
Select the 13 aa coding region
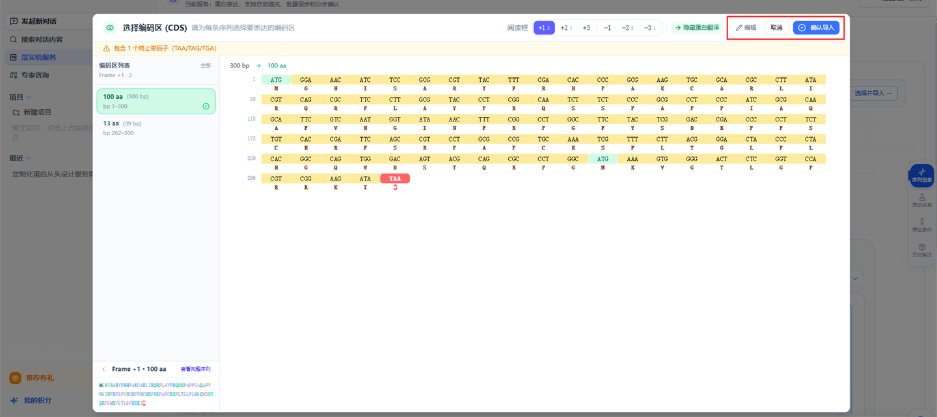point(156,128)
